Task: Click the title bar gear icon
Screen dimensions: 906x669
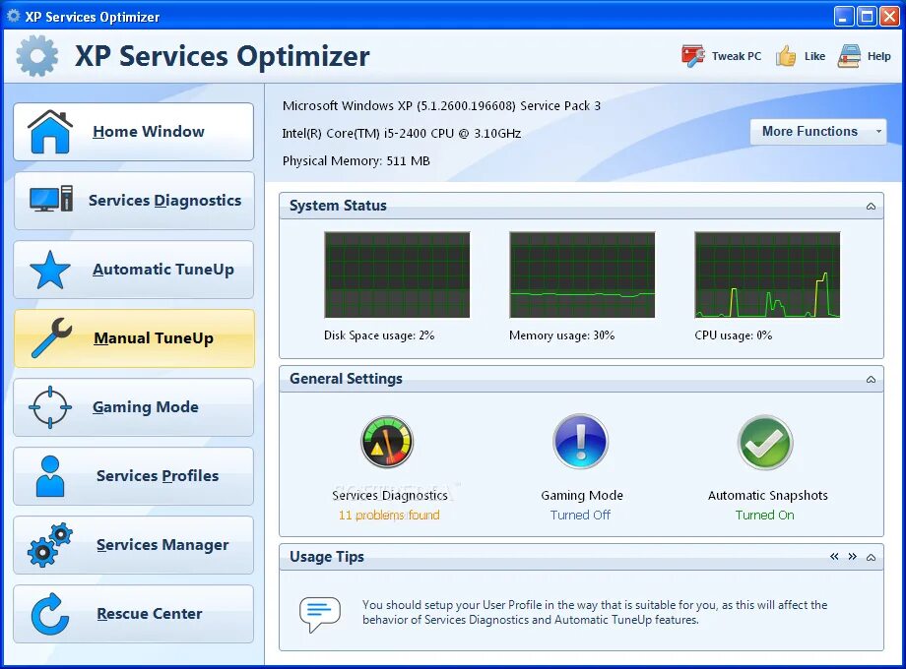Action: [13, 16]
